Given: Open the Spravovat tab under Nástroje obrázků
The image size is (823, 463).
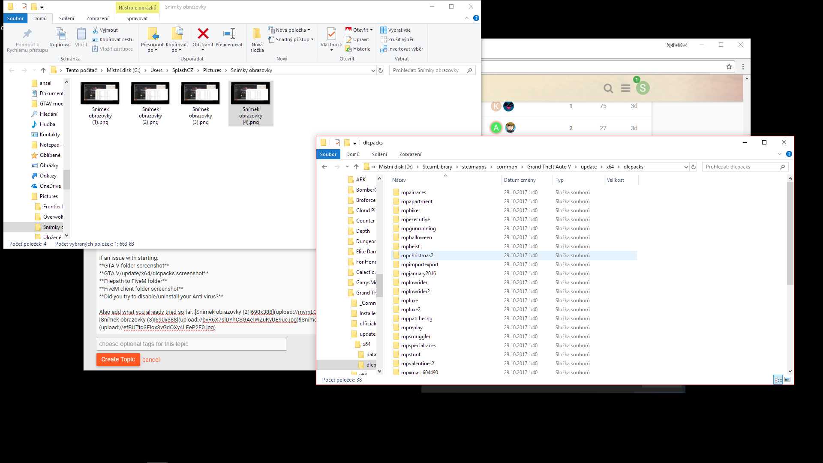Looking at the screenshot, I should pyautogui.click(x=137, y=18).
